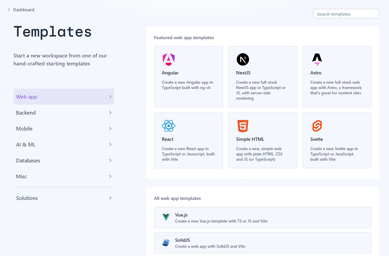Click the SolidJS logo icon

click(x=166, y=243)
